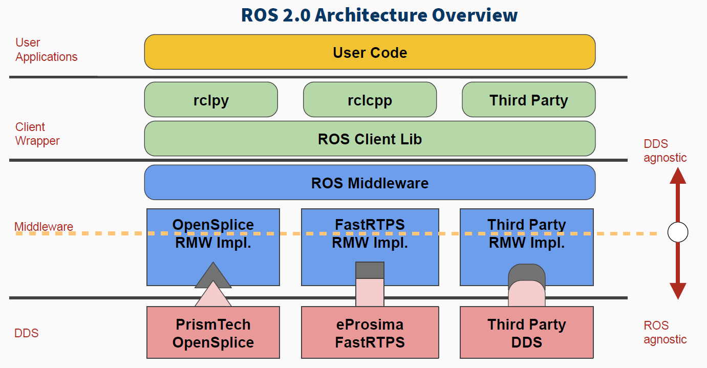Image resolution: width=707 pixels, height=368 pixels.
Task: Click the ROS 2.0 Architecture Overview title
Action: (x=379, y=15)
